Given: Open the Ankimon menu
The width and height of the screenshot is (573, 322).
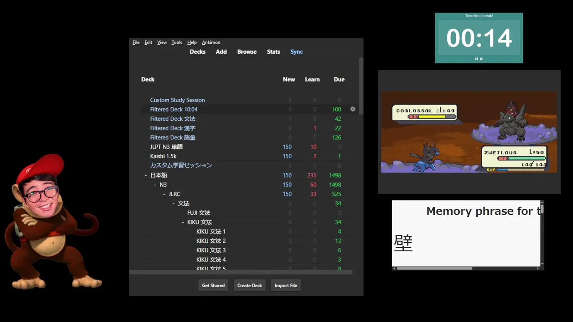Looking at the screenshot, I should [211, 42].
